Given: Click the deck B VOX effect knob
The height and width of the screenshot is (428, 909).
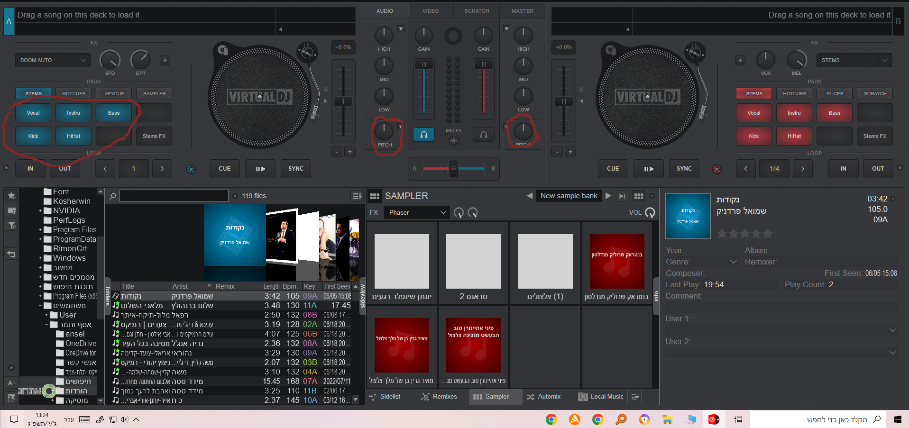Looking at the screenshot, I should [x=766, y=60].
